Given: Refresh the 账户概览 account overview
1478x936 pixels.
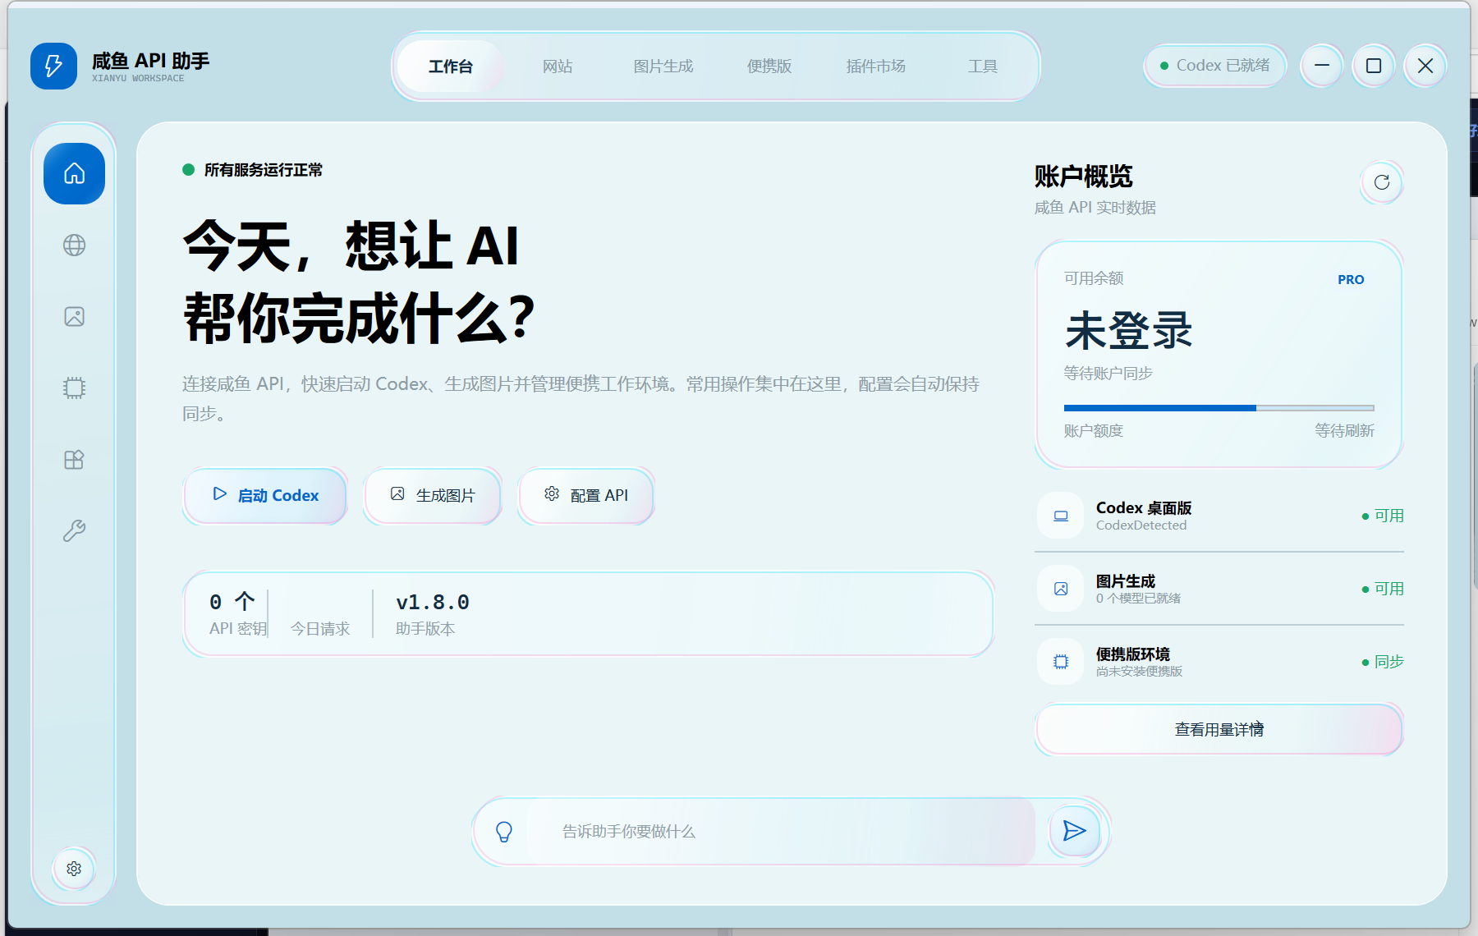Looking at the screenshot, I should click(x=1382, y=182).
